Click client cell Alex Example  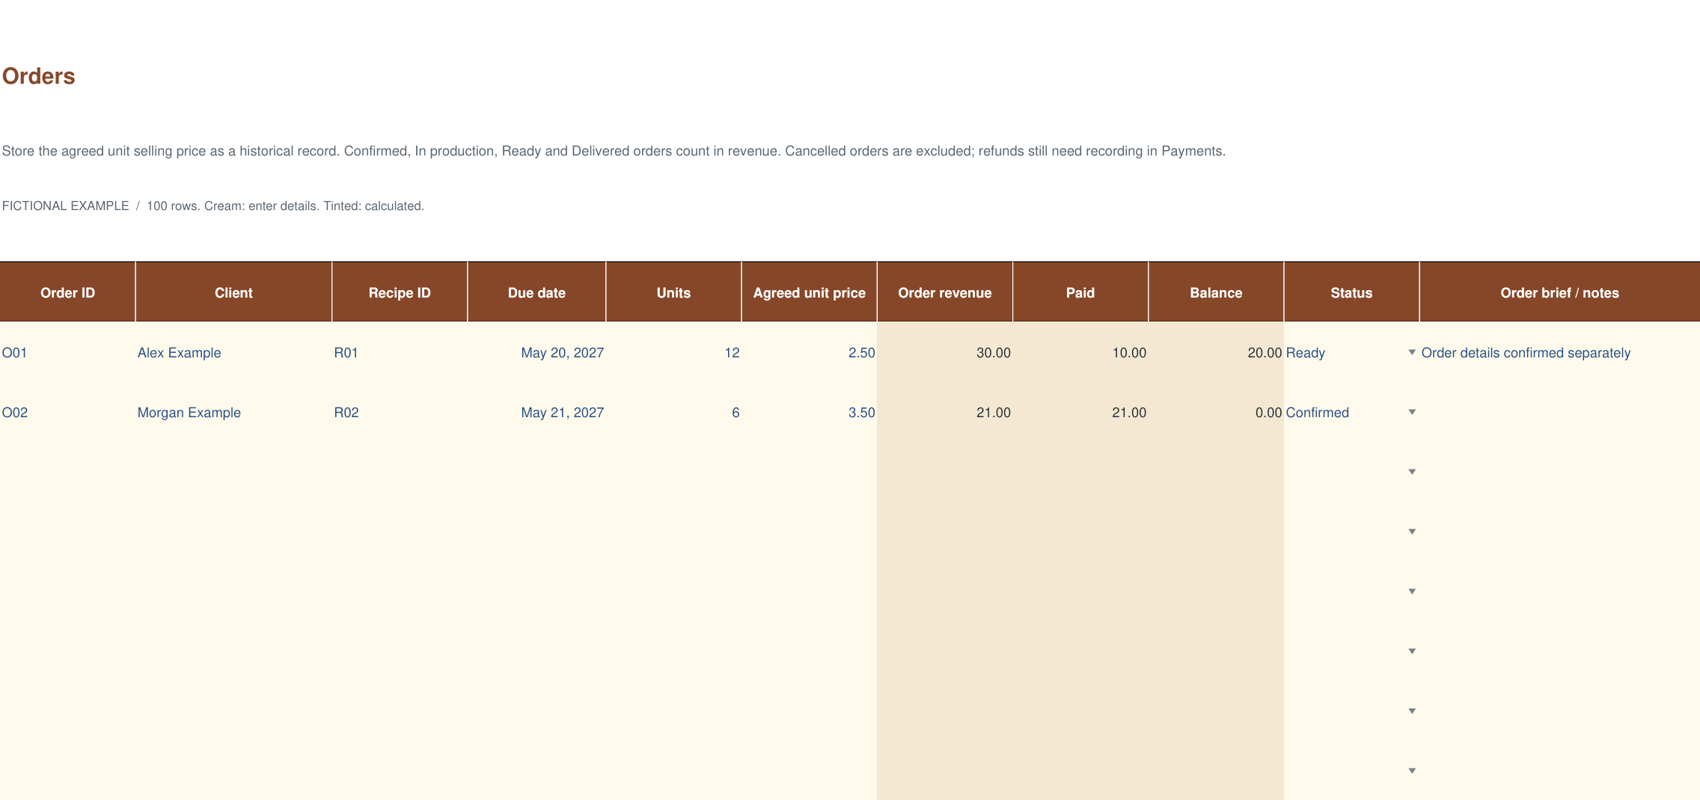[233, 352]
